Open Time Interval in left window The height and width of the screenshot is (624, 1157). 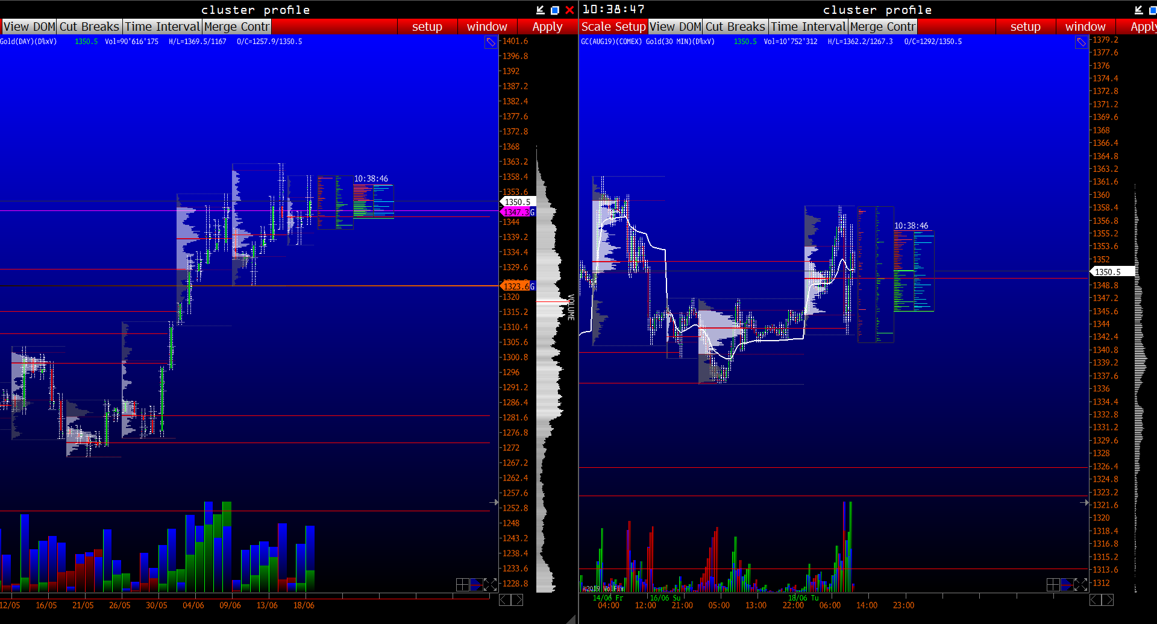[x=162, y=27]
